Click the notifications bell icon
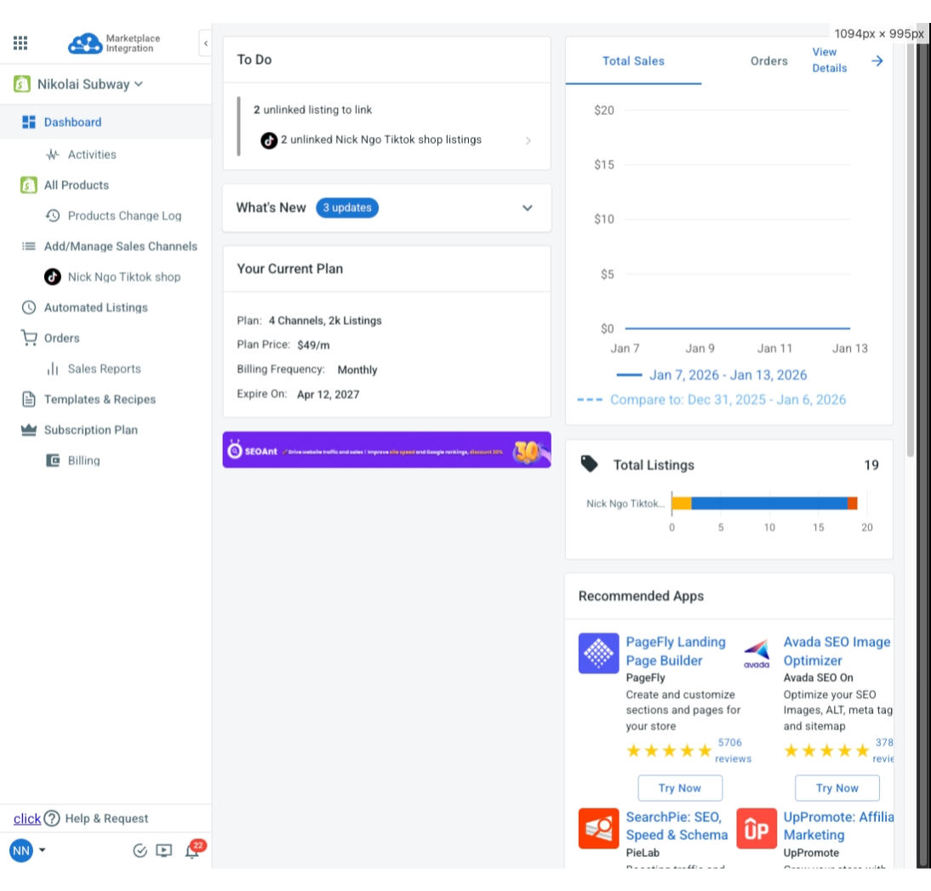931x891 pixels. tap(191, 851)
